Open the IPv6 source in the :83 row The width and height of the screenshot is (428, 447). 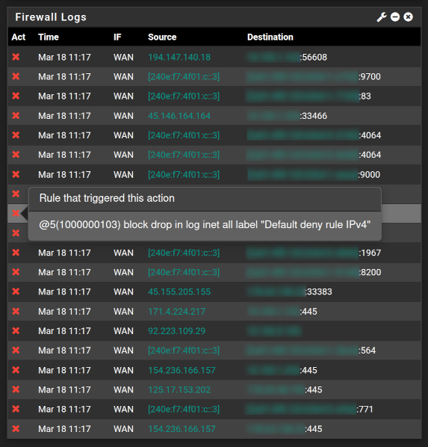184,96
